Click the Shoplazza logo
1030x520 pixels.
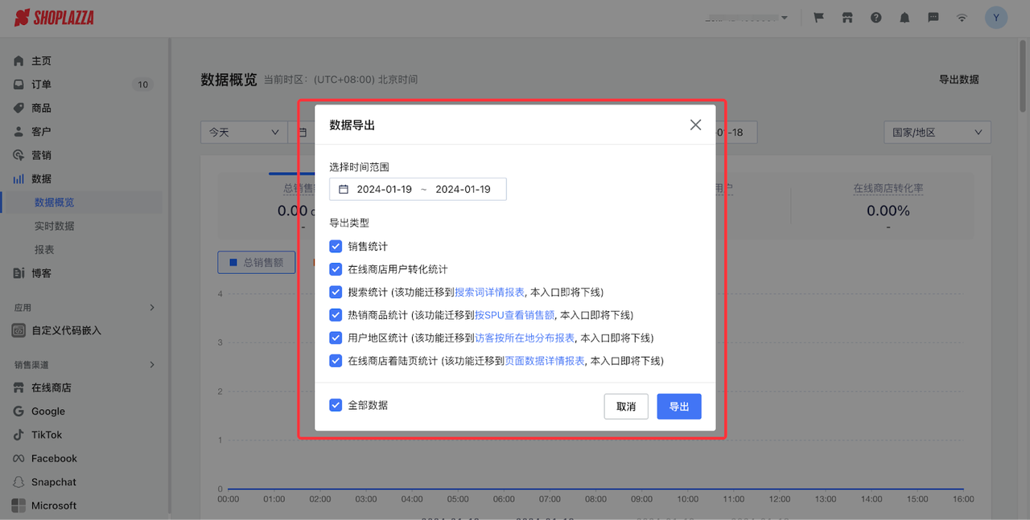(x=53, y=17)
